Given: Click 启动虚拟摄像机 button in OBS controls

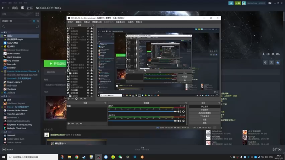Looking at the screenshot, I should pos(204,113).
